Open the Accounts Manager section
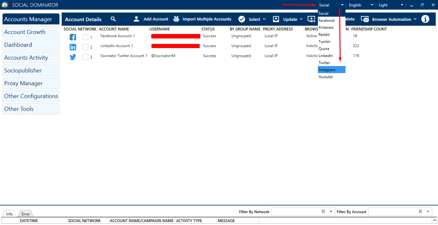The height and width of the screenshot is (225, 438). coord(31,19)
